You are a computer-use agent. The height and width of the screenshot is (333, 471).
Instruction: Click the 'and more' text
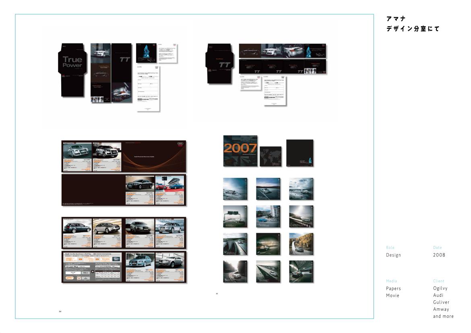coord(443,316)
